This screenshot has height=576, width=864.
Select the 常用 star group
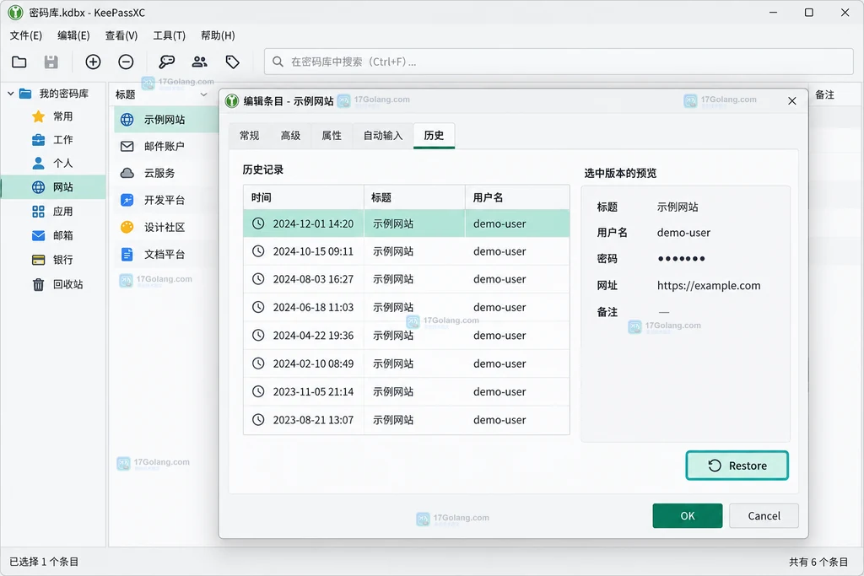(x=53, y=116)
